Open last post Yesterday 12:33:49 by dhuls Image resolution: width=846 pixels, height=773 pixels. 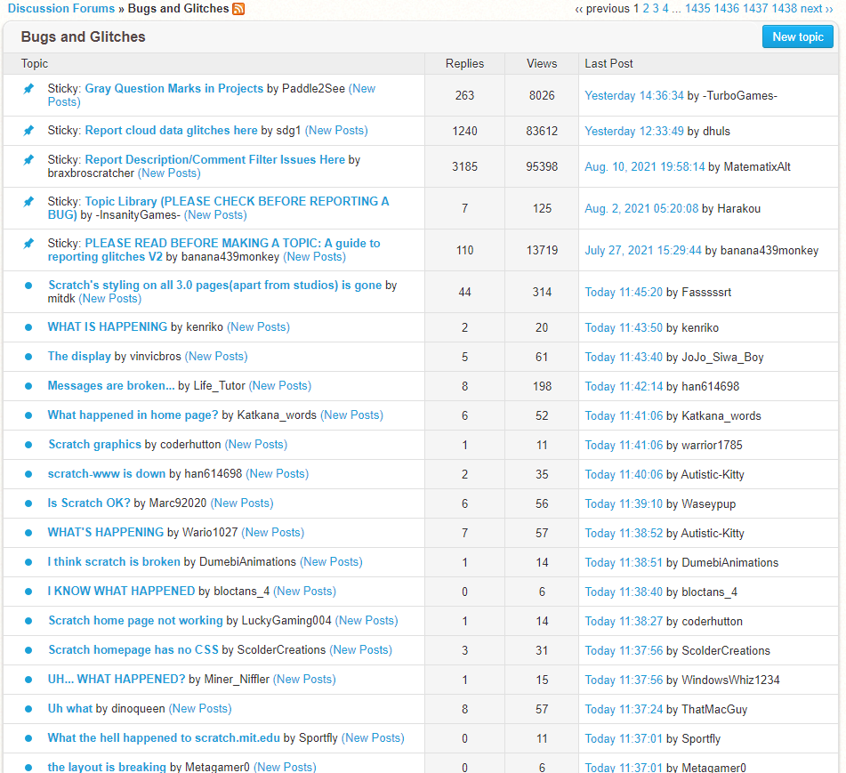point(634,131)
